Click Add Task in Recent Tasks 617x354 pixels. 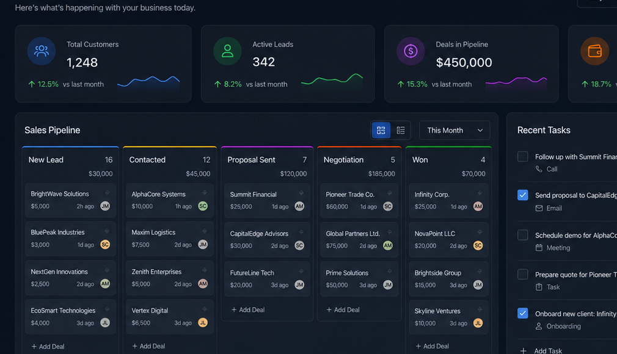[x=541, y=350]
